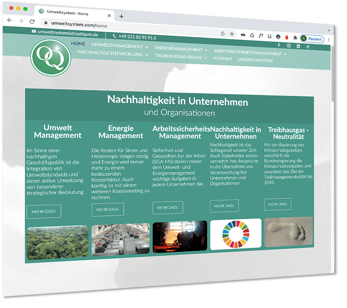Open the Instagram social link
This screenshot has width=347, height=308.
click(x=288, y=46)
